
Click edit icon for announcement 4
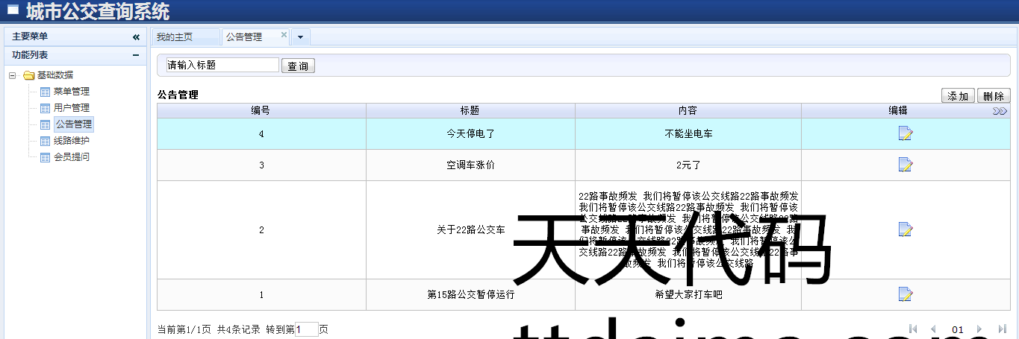(906, 134)
